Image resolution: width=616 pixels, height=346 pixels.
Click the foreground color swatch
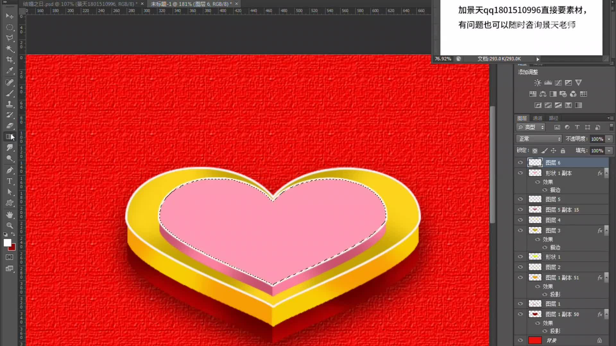(7, 243)
